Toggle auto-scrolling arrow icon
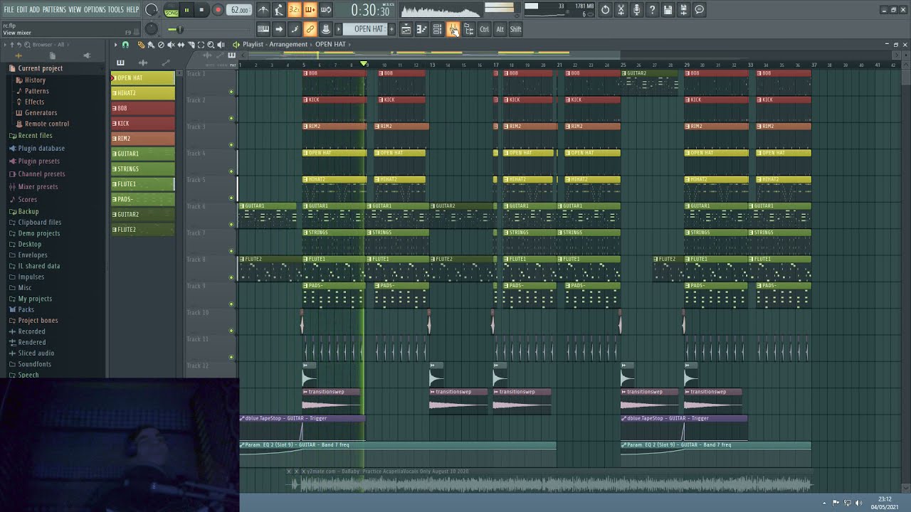The height and width of the screenshot is (512, 911). [x=279, y=29]
